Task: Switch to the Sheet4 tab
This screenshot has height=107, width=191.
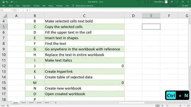Action: coord(39,103)
